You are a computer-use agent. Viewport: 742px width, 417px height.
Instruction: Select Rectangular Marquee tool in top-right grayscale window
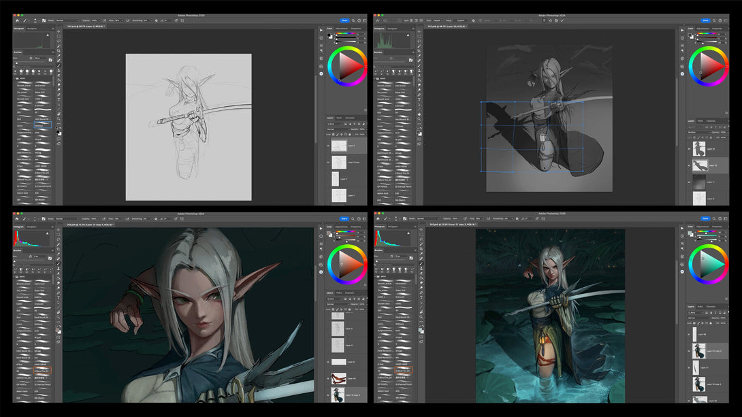pyautogui.click(x=419, y=37)
